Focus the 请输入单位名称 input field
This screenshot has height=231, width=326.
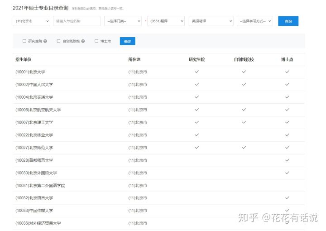77,21
